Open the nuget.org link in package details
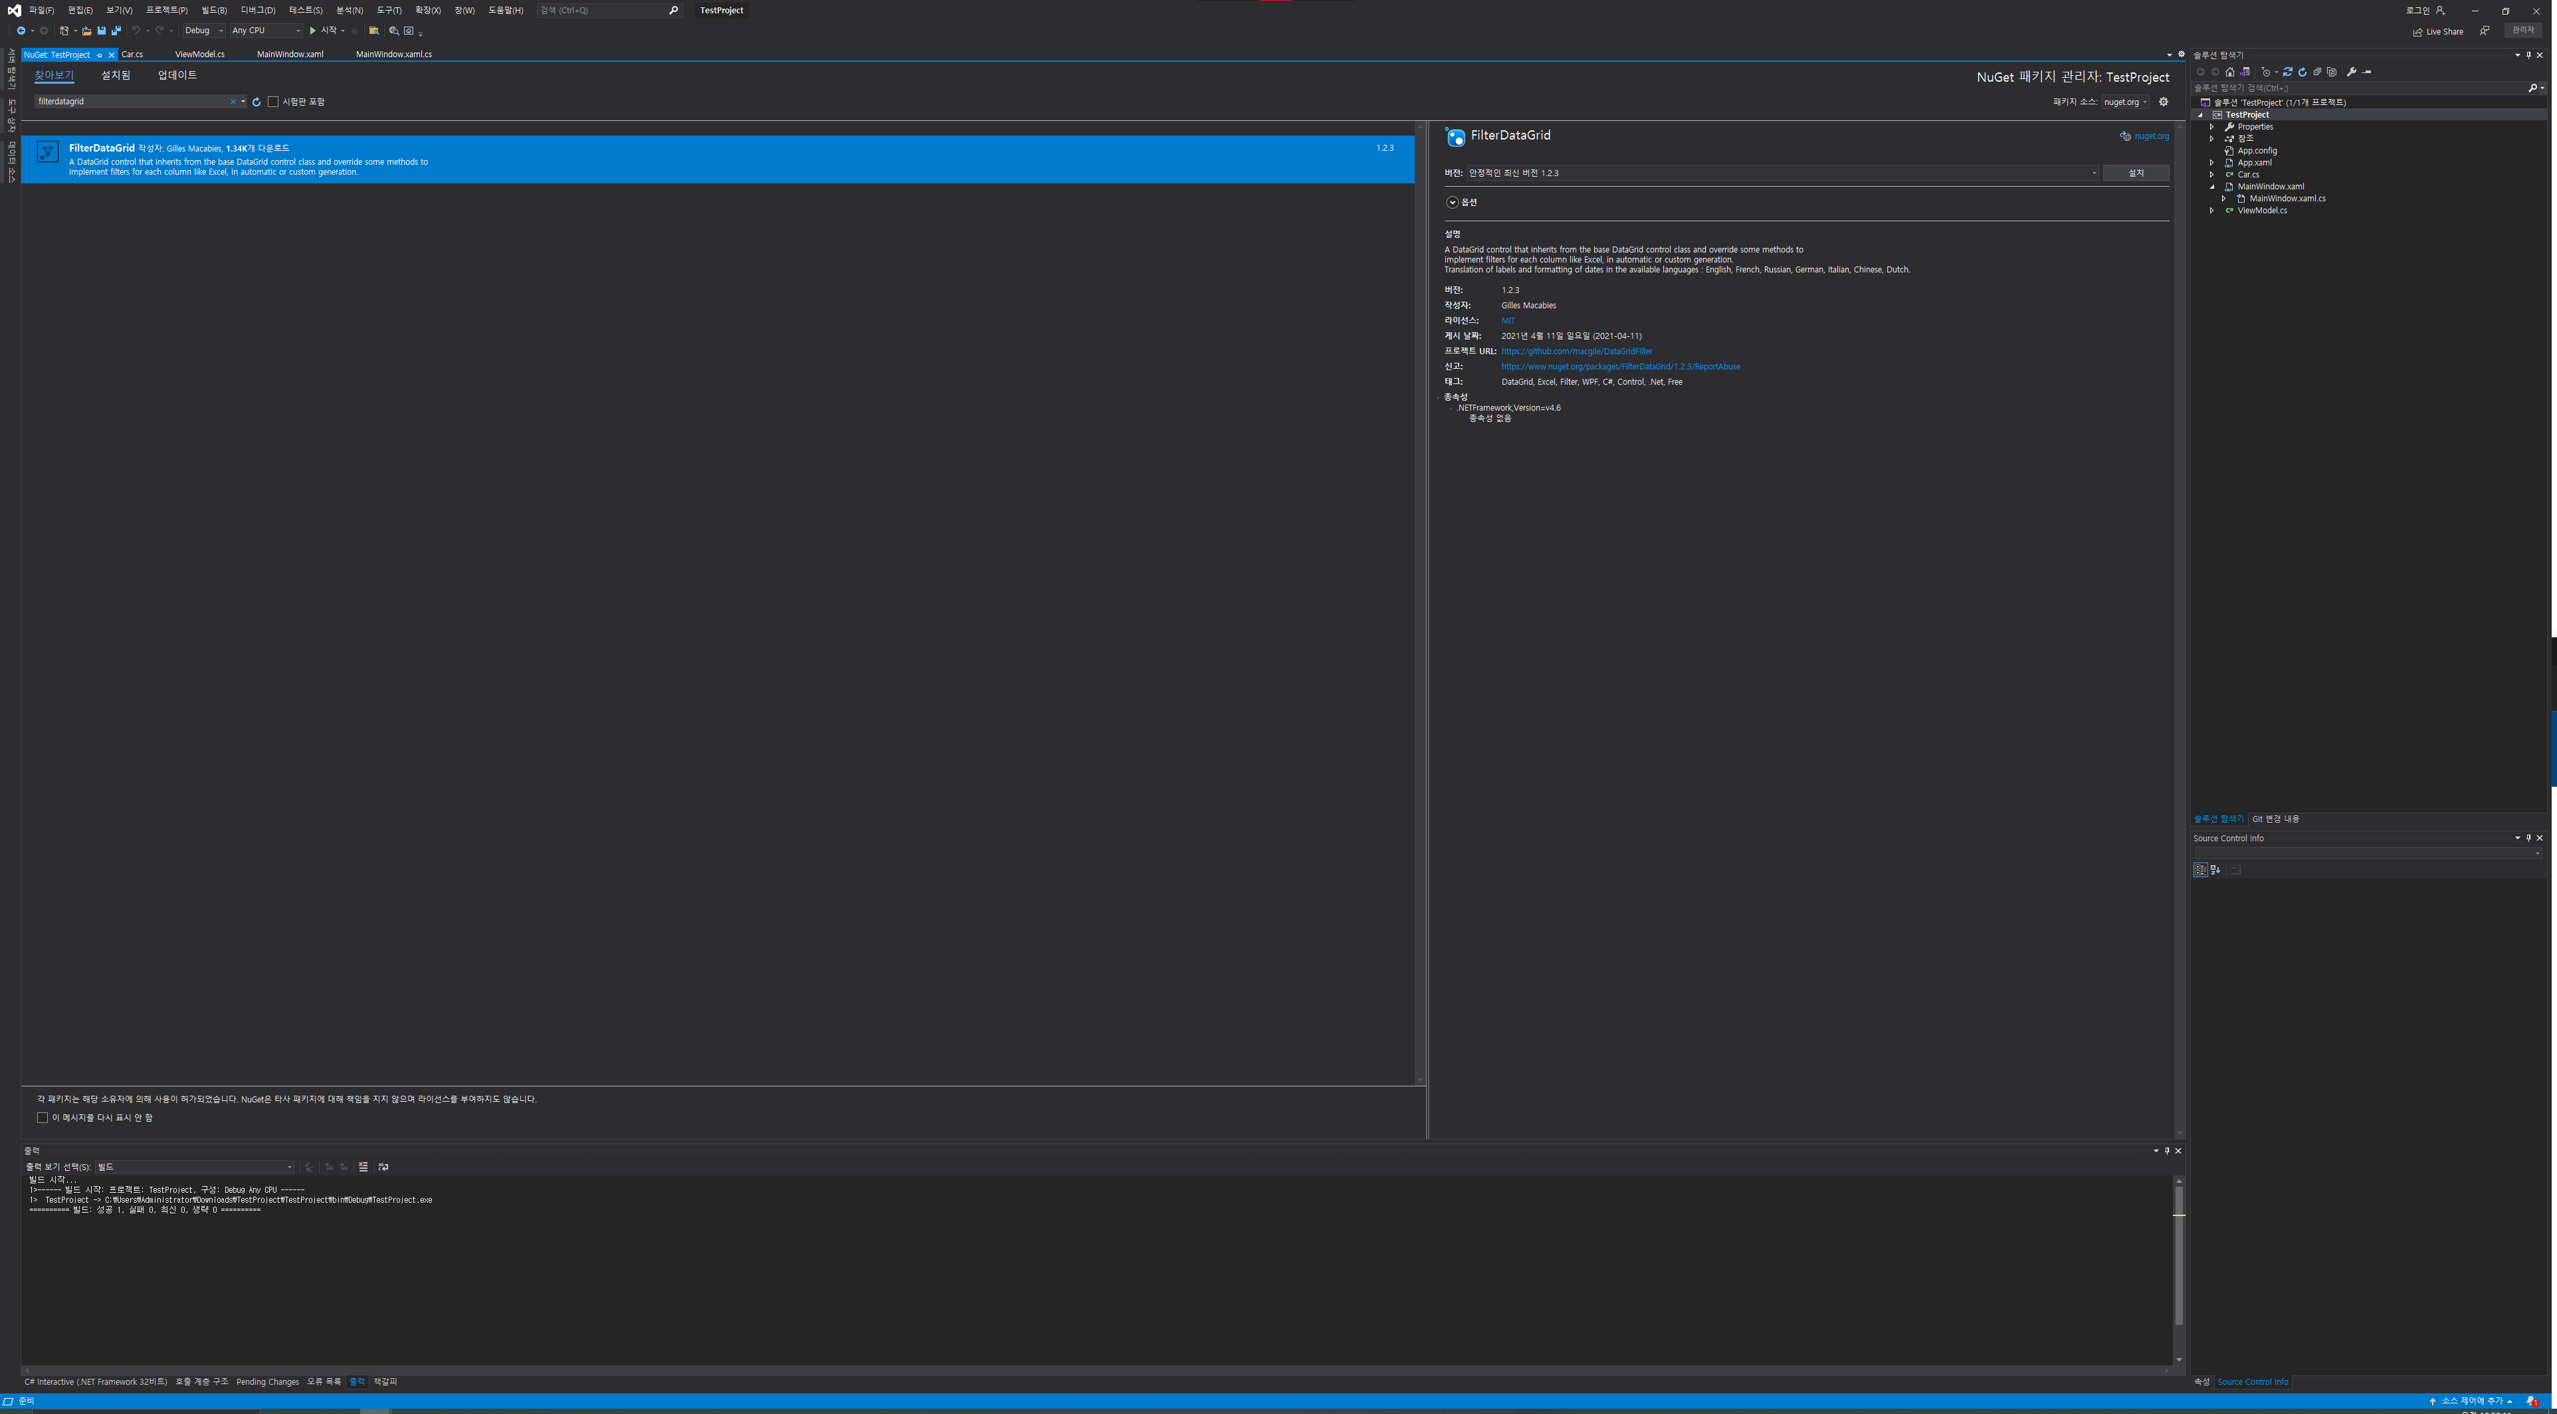Screen dimensions: 2557x1414 (2151, 136)
